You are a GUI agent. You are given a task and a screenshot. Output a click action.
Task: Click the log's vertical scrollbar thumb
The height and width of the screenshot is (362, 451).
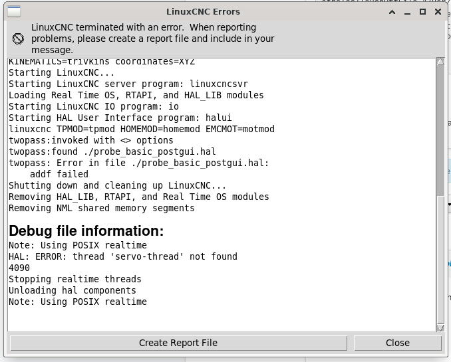click(440, 126)
